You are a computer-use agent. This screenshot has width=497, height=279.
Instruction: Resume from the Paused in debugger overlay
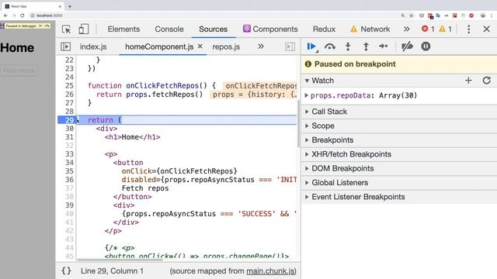[x=40, y=26]
